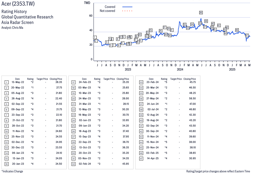This screenshot has width=253, height=173.
Task: Select the *Indicates Change footnote
Action: coord(12,171)
